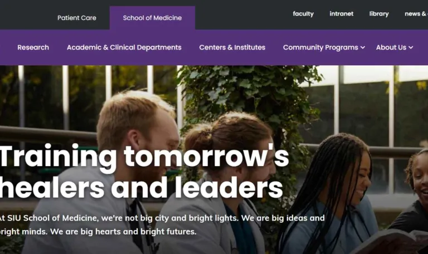Open Academic & Clinical Departments link
The image size is (428, 254).
124,47
